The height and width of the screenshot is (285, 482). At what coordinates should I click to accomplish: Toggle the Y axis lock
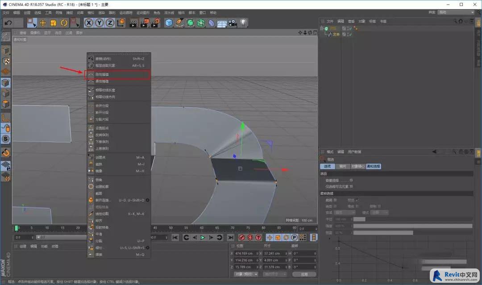click(x=99, y=23)
